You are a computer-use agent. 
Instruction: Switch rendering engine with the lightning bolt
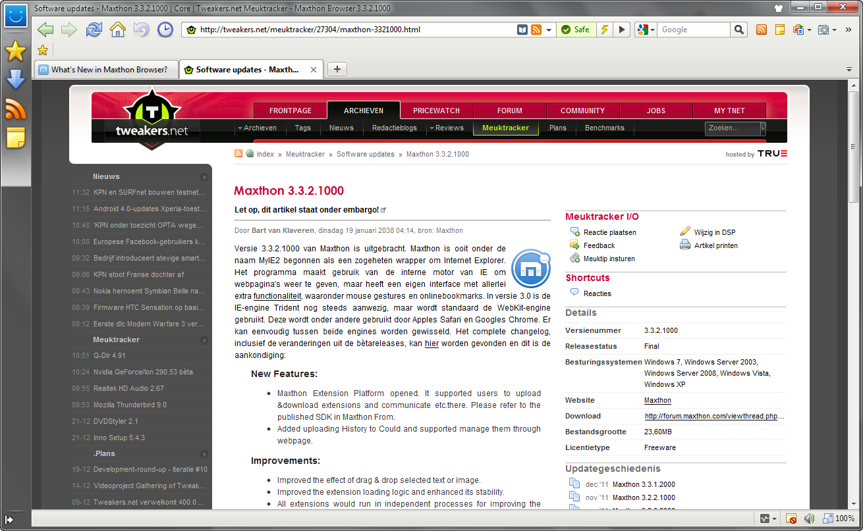(604, 30)
